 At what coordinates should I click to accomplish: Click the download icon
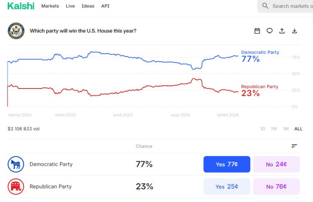(295, 31)
